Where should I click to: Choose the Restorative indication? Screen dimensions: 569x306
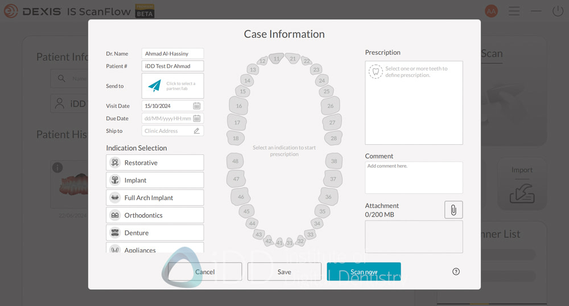tap(155, 162)
